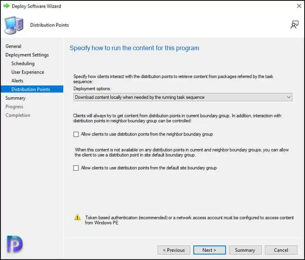Open the Deployment options dropdown
This screenshot has width=305, height=260.
(x=183, y=97)
